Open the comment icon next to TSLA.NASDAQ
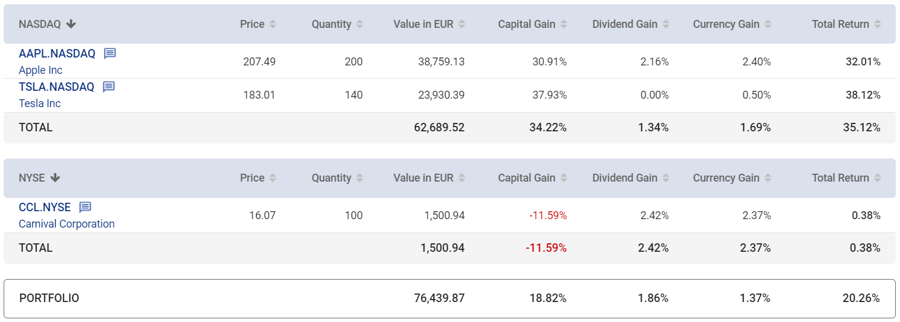This screenshot has width=900, height=322. [108, 87]
